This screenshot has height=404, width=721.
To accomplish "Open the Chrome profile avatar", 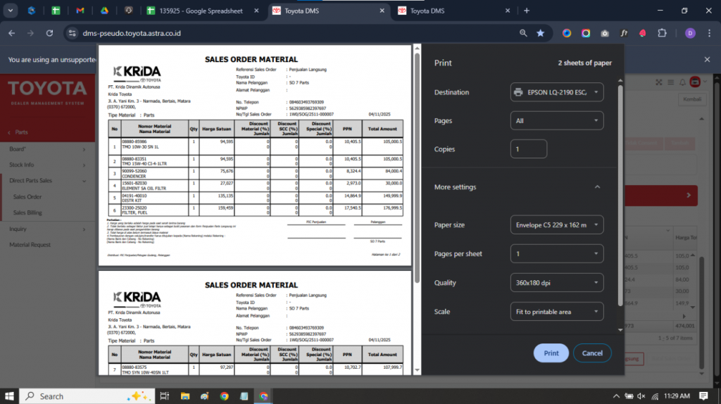I will pyautogui.click(x=689, y=33).
